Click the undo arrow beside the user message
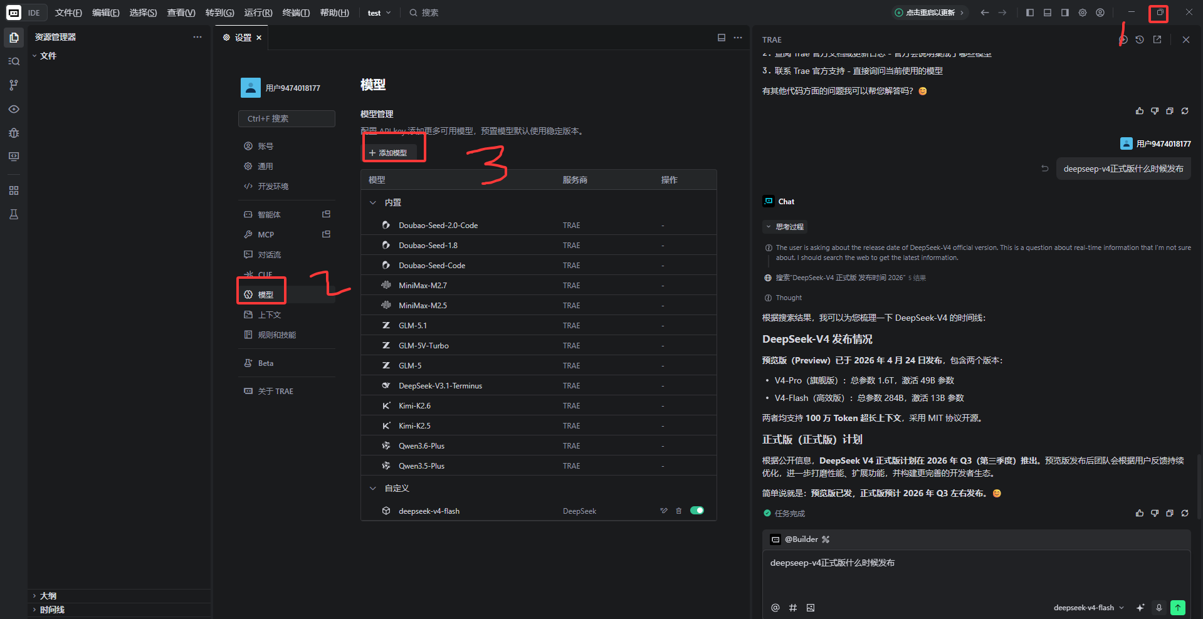1203x619 pixels. (x=1045, y=169)
